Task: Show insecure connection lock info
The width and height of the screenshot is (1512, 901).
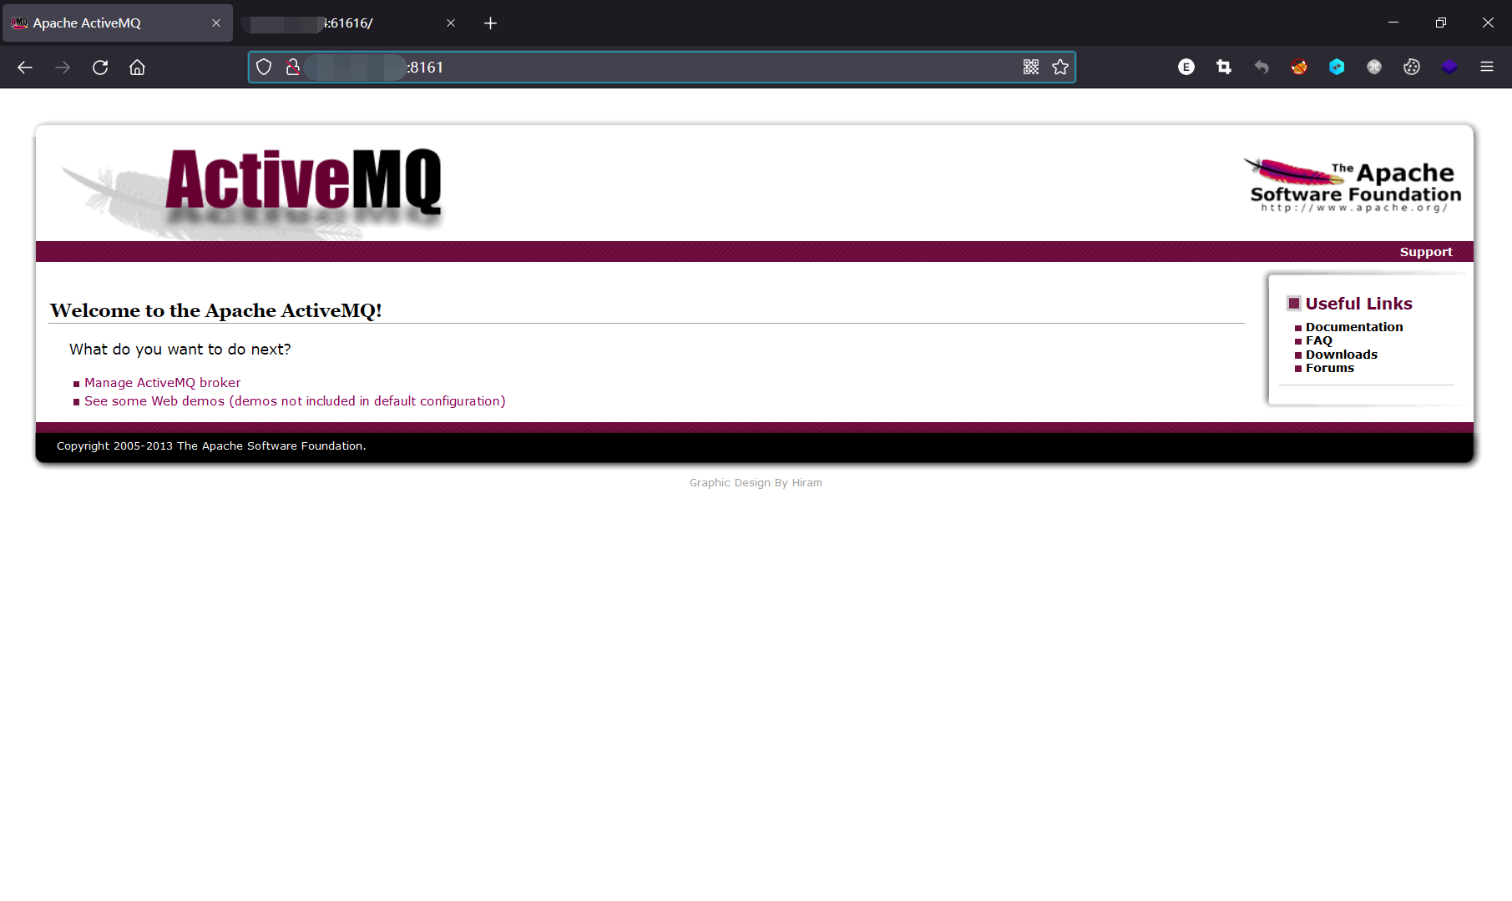Action: pyautogui.click(x=292, y=68)
